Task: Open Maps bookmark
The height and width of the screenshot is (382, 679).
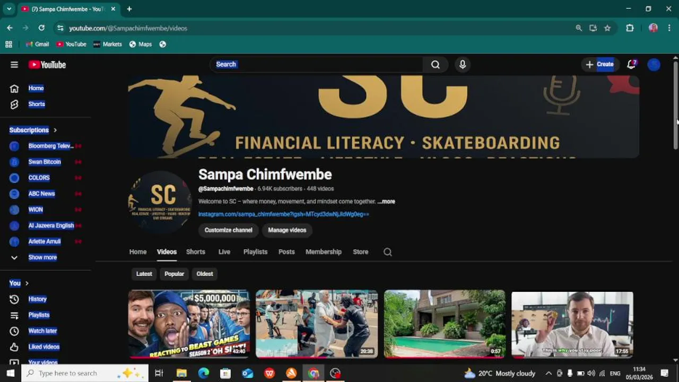Action: pyautogui.click(x=141, y=45)
